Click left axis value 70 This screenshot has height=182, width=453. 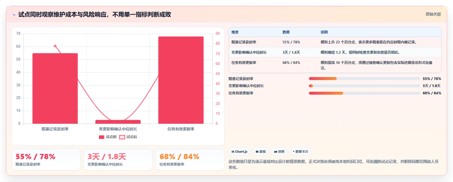18,34
